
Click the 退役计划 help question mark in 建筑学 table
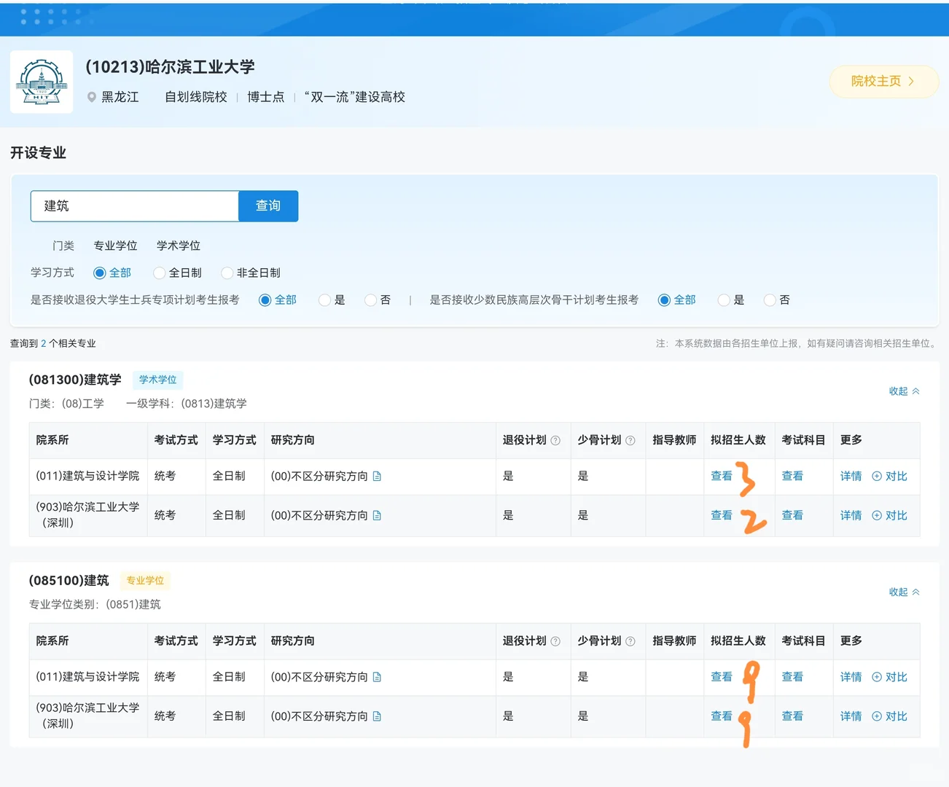pos(555,439)
